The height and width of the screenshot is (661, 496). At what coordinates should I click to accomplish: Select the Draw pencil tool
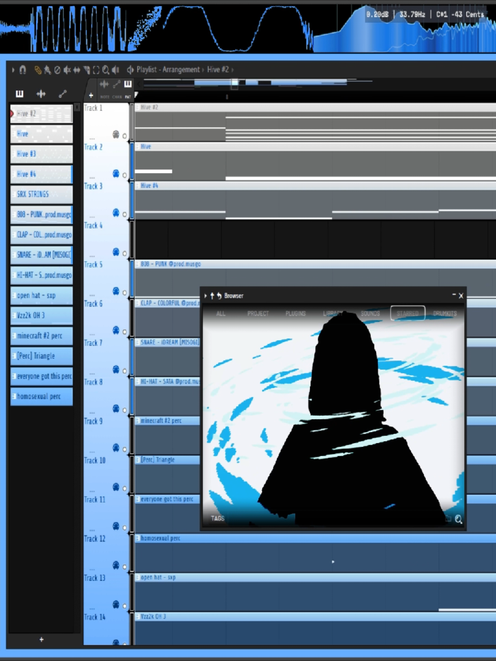(x=38, y=70)
